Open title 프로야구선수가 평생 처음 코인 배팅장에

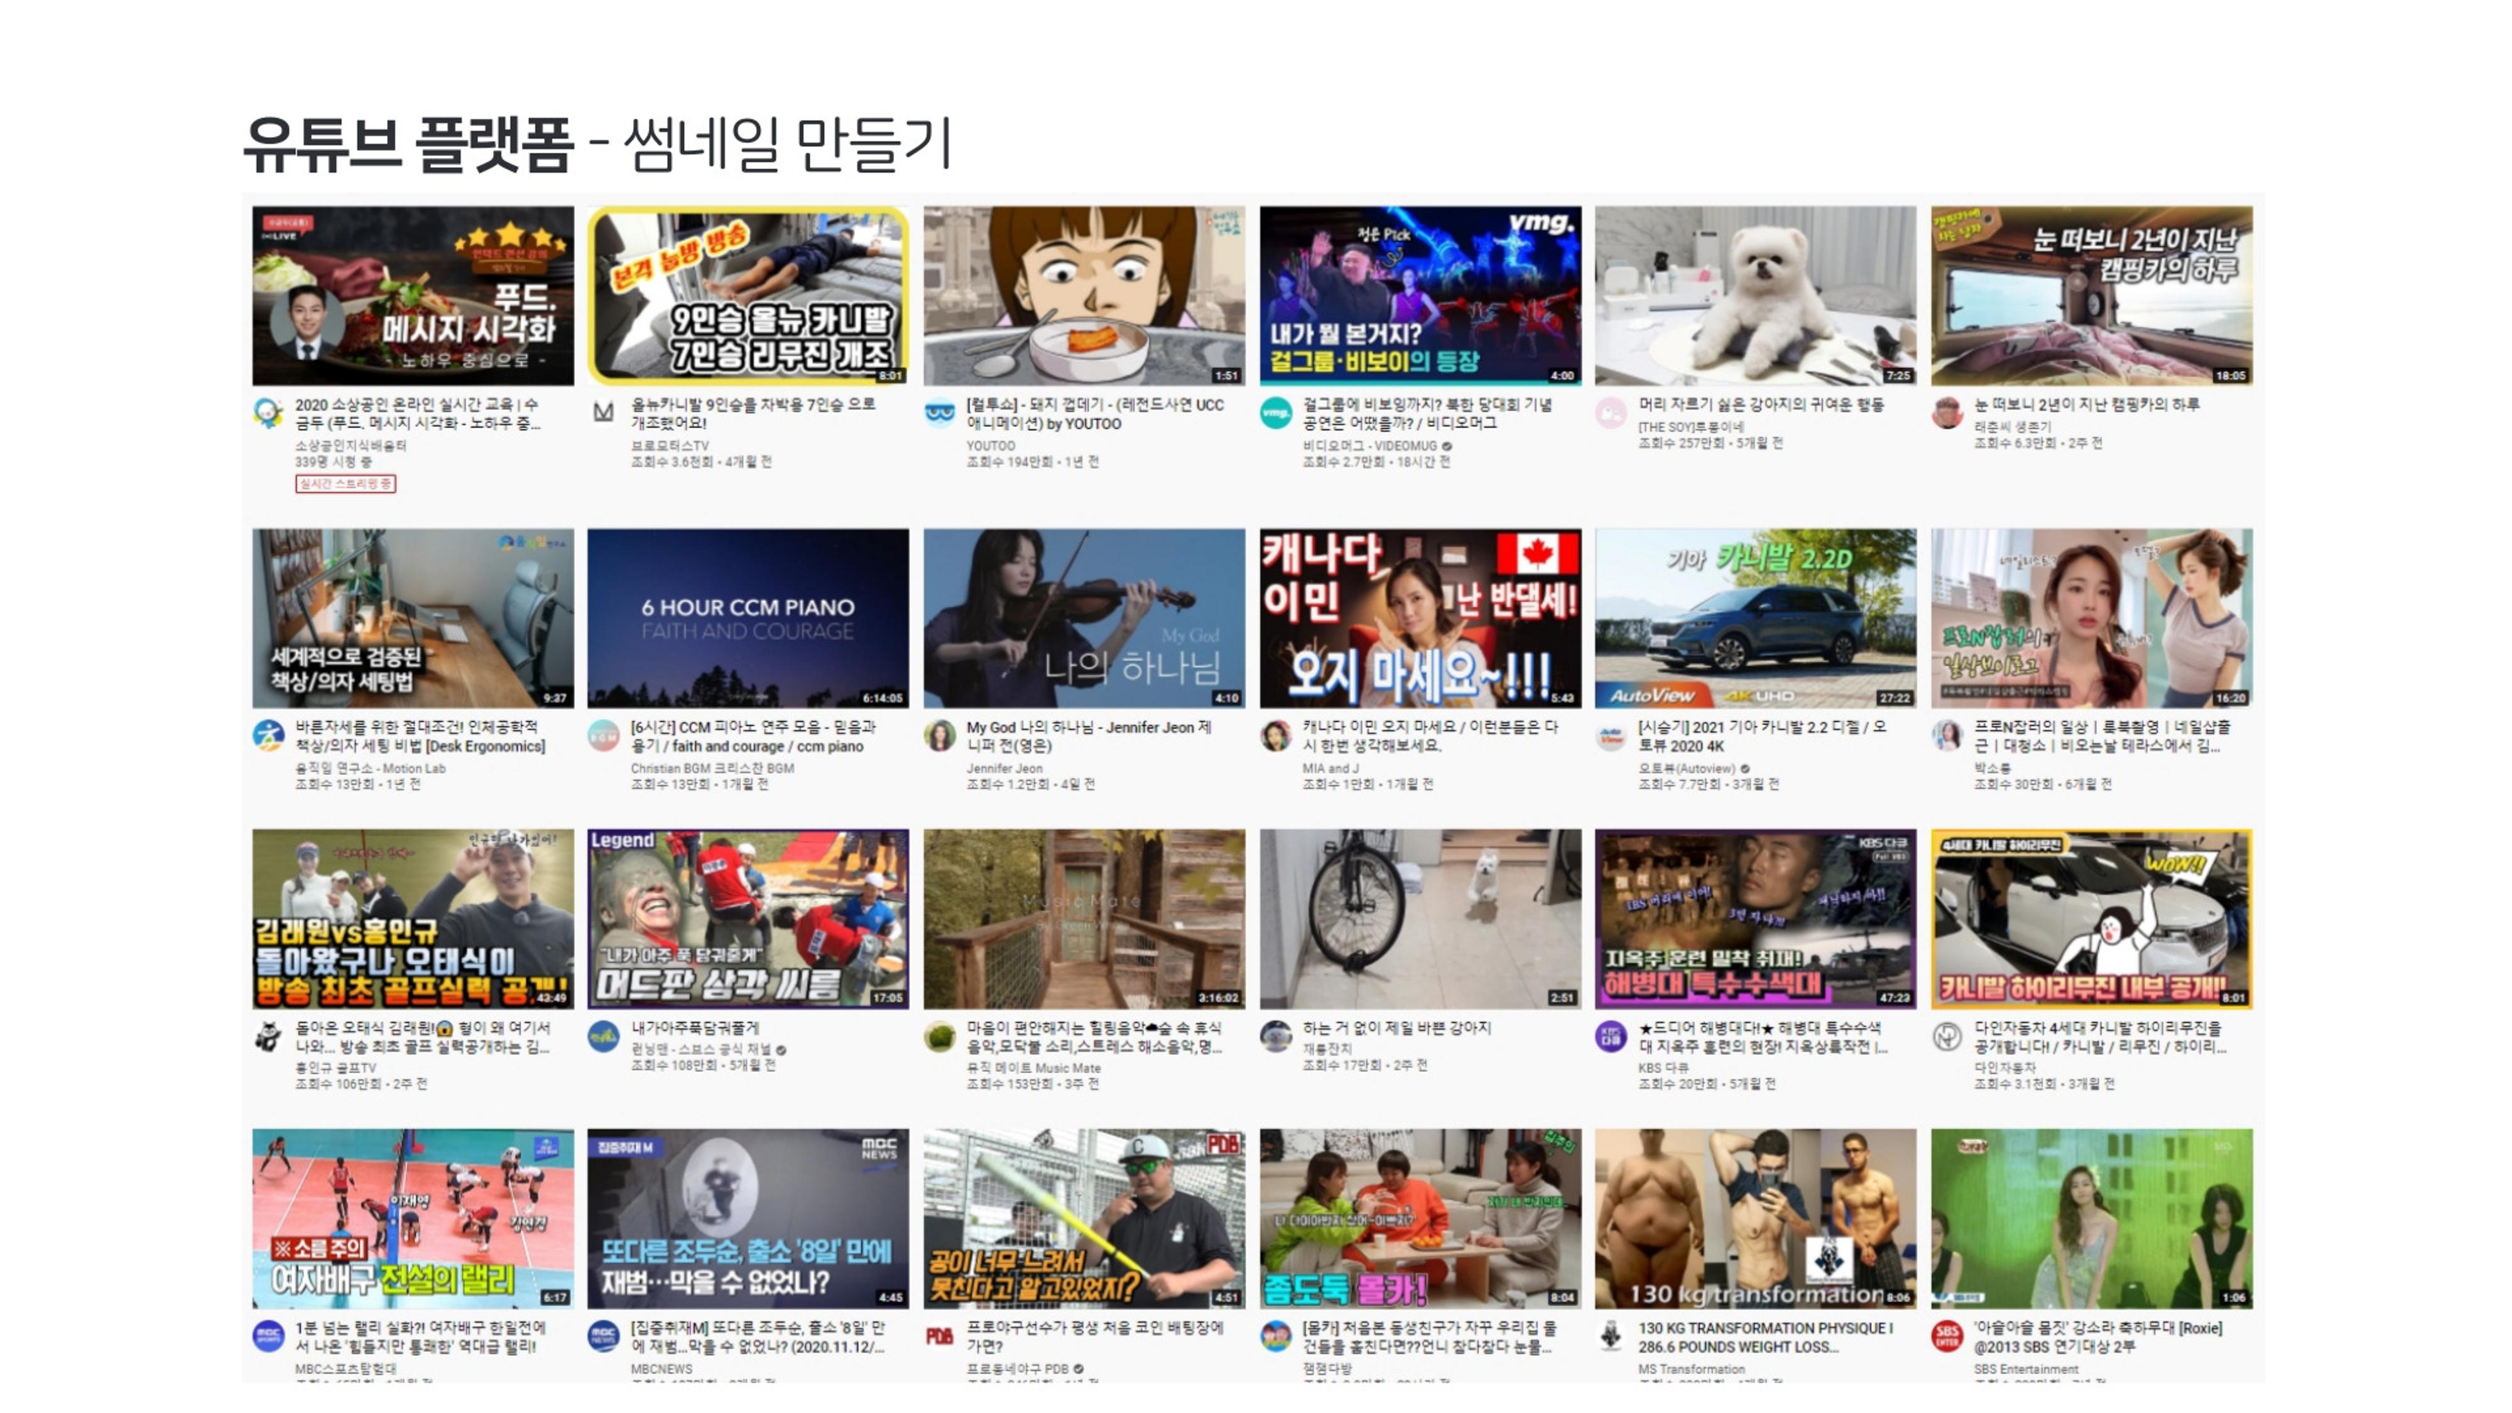click(1094, 1337)
